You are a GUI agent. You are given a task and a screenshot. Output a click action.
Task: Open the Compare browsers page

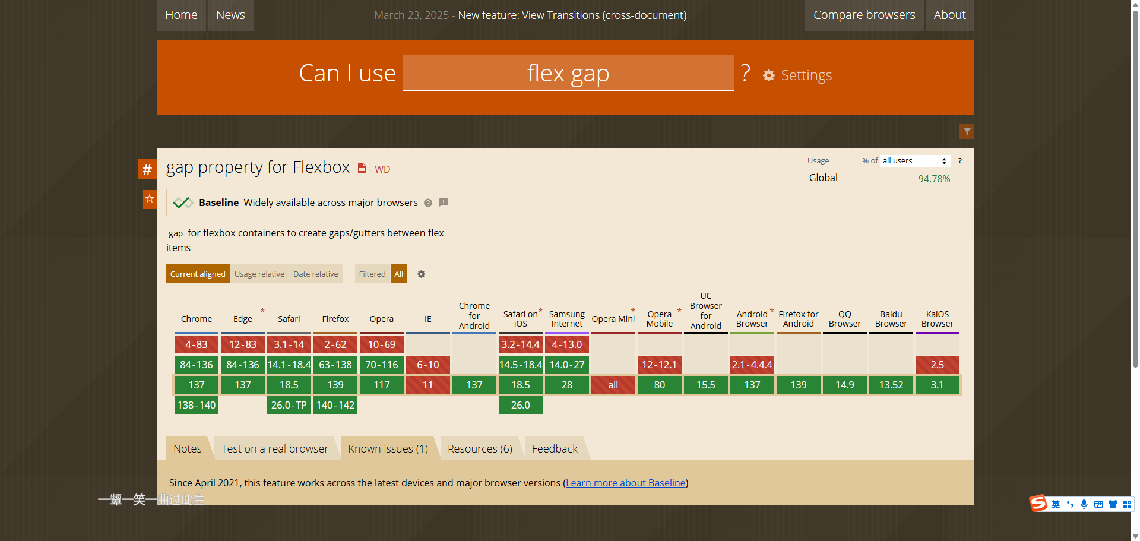coord(864,15)
